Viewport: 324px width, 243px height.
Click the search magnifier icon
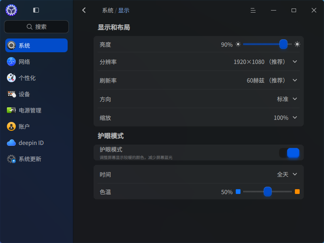click(x=30, y=27)
